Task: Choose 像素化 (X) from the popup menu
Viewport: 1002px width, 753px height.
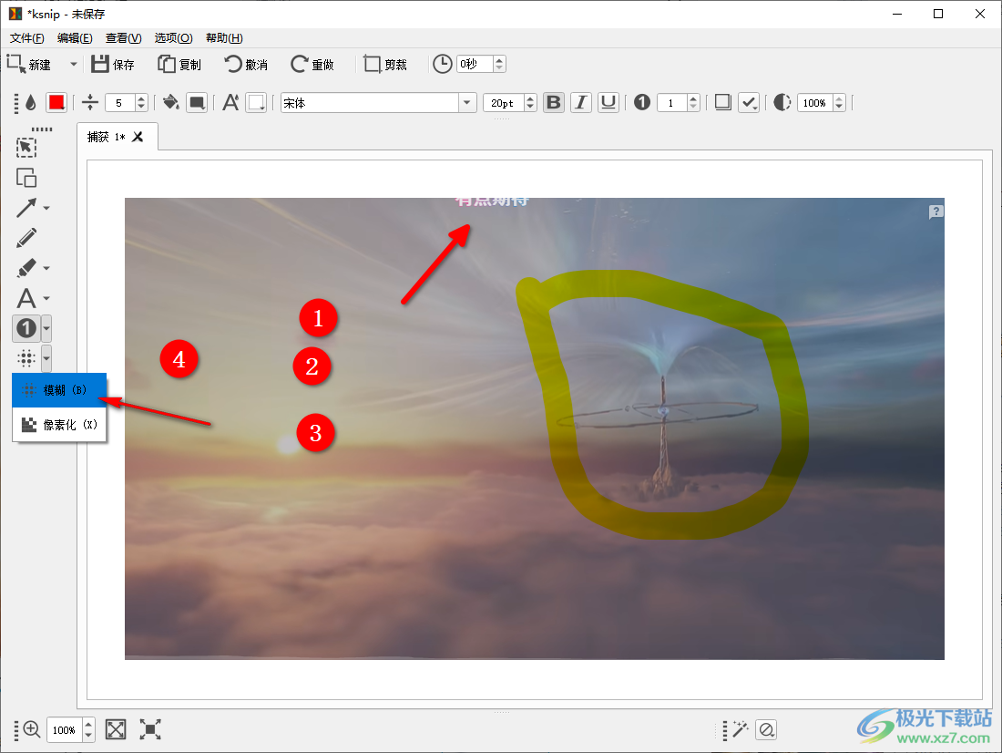Action: pos(59,425)
